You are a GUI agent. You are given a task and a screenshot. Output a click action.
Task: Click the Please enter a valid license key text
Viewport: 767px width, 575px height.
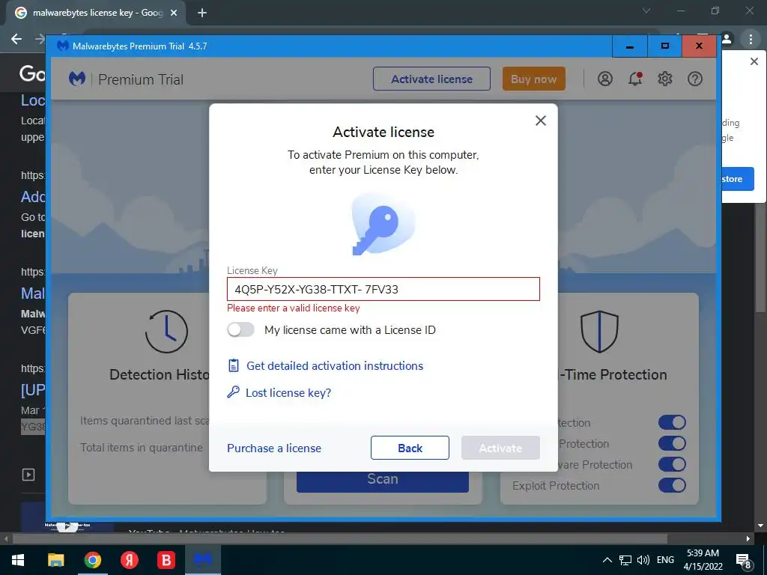[294, 308]
